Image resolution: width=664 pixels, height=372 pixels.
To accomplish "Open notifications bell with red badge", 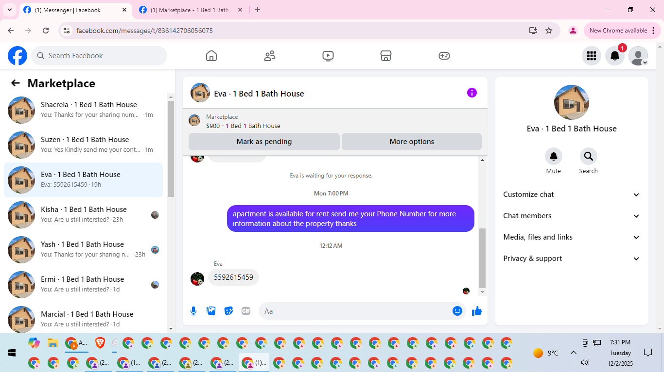I will 615,56.
